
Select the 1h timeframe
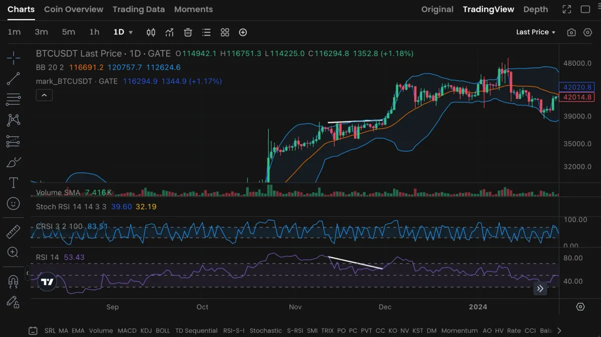click(x=94, y=32)
